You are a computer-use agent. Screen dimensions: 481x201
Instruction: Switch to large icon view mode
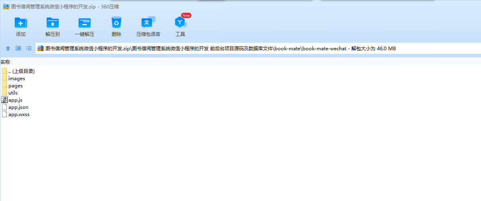click(x=18, y=48)
